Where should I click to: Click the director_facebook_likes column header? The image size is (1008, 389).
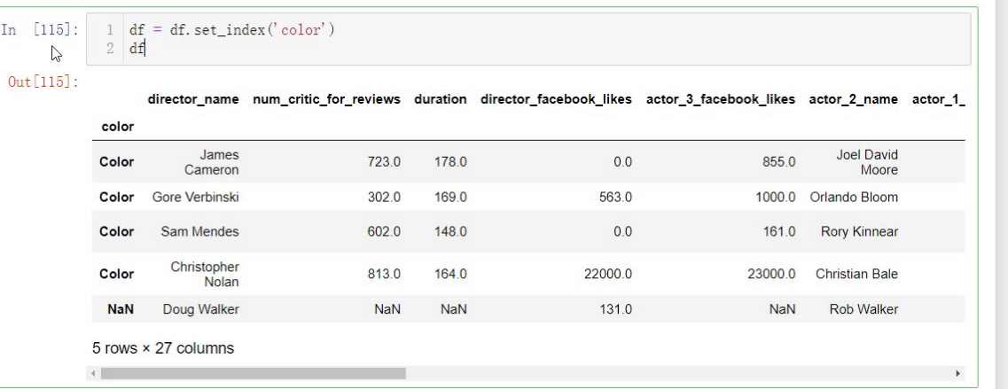point(556,99)
